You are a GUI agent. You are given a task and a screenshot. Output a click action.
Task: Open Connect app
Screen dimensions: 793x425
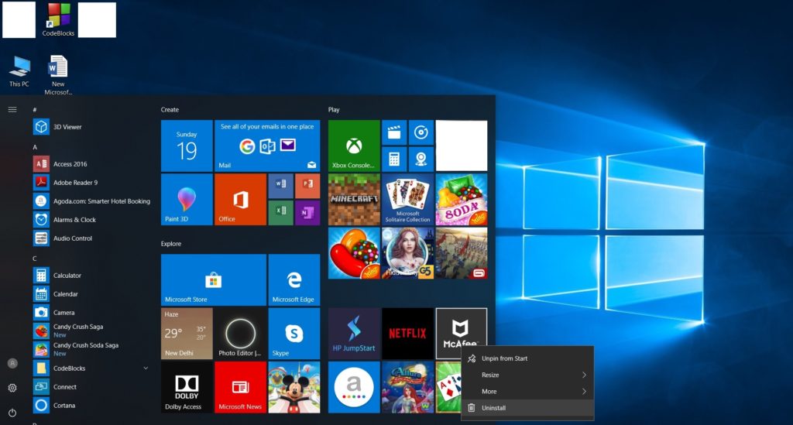coord(91,386)
